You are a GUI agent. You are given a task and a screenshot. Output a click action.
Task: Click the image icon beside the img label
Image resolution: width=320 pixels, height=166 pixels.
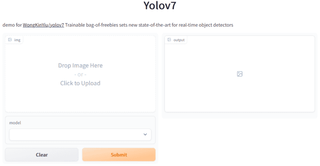pyautogui.click(x=10, y=40)
